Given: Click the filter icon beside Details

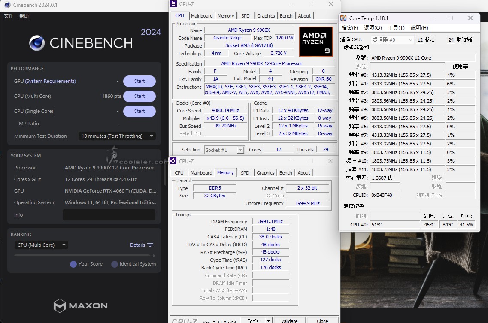Looking at the screenshot, I should pyautogui.click(x=150, y=245).
